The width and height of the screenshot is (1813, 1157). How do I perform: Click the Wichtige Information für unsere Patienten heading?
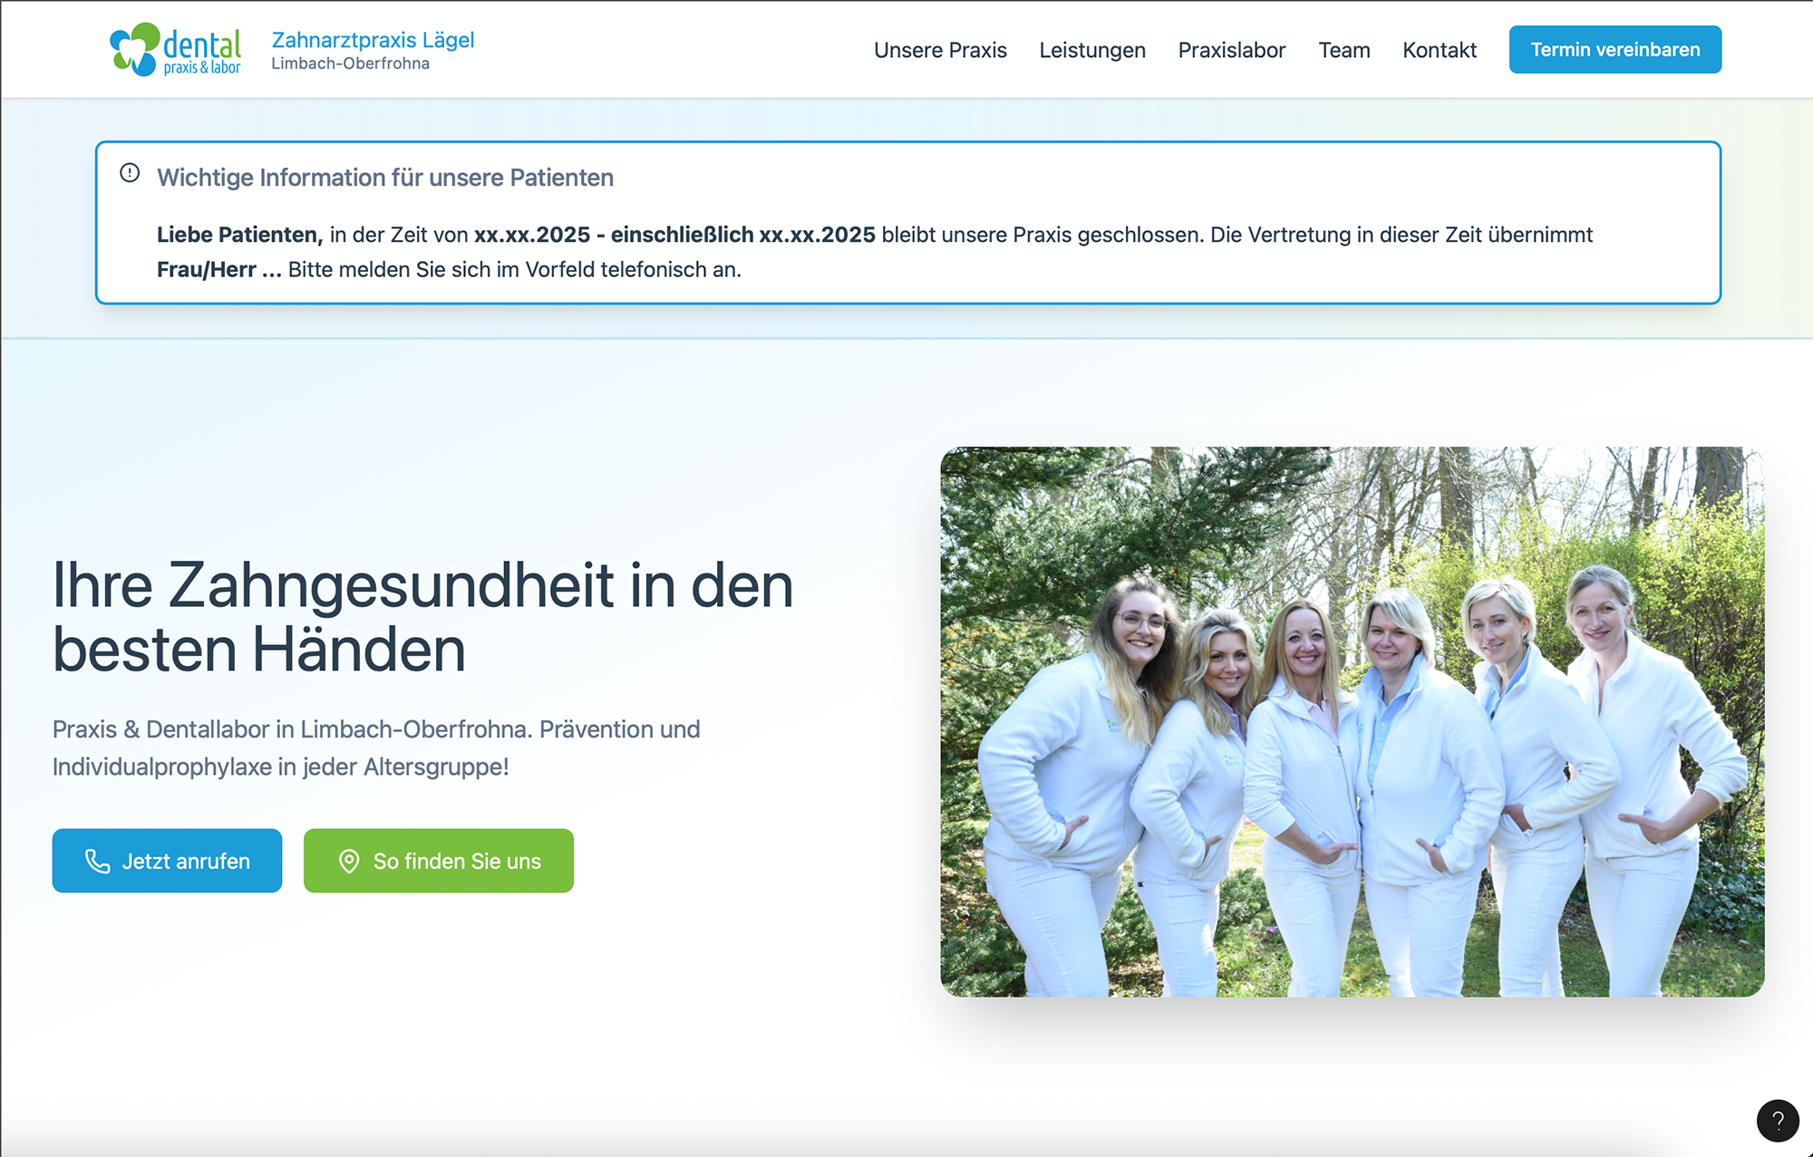tap(385, 178)
